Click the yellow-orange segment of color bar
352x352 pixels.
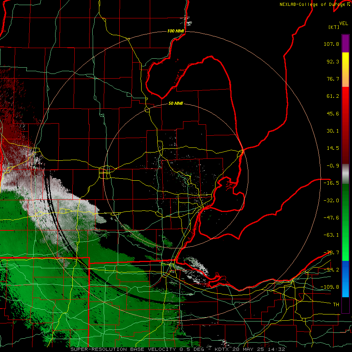pyautogui.click(x=345, y=70)
